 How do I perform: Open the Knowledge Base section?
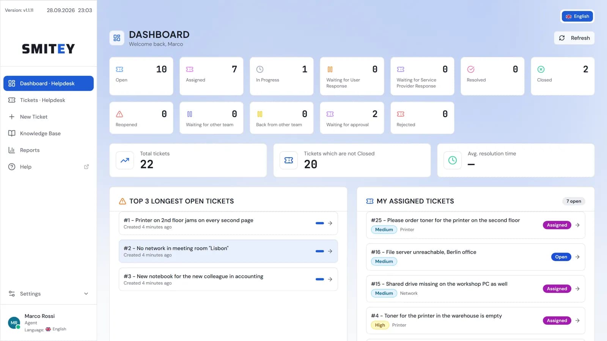[x=49, y=133]
